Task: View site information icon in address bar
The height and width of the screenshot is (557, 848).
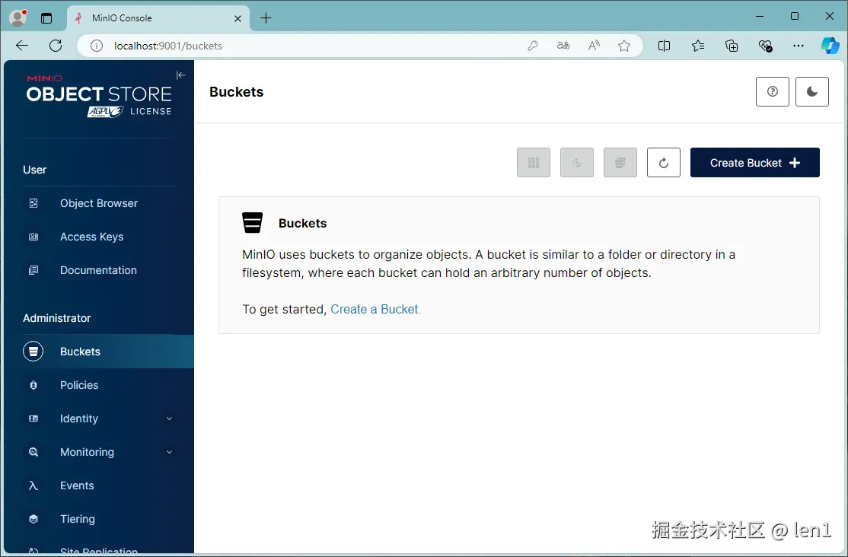Action: click(x=96, y=46)
